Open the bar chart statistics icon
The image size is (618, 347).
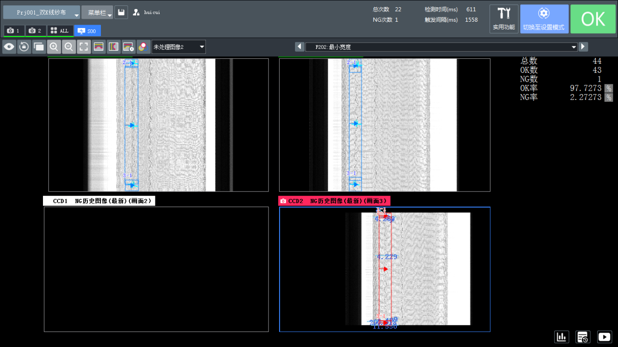562,337
